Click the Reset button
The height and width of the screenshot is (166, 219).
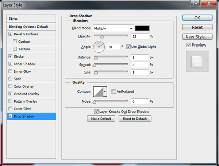tap(197, 27)
